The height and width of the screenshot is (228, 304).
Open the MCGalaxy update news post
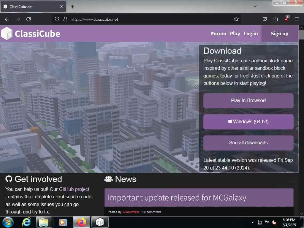(x=177, y=198)
